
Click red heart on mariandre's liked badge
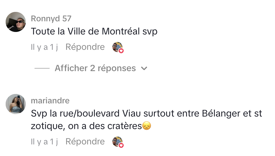pos(121,145)
